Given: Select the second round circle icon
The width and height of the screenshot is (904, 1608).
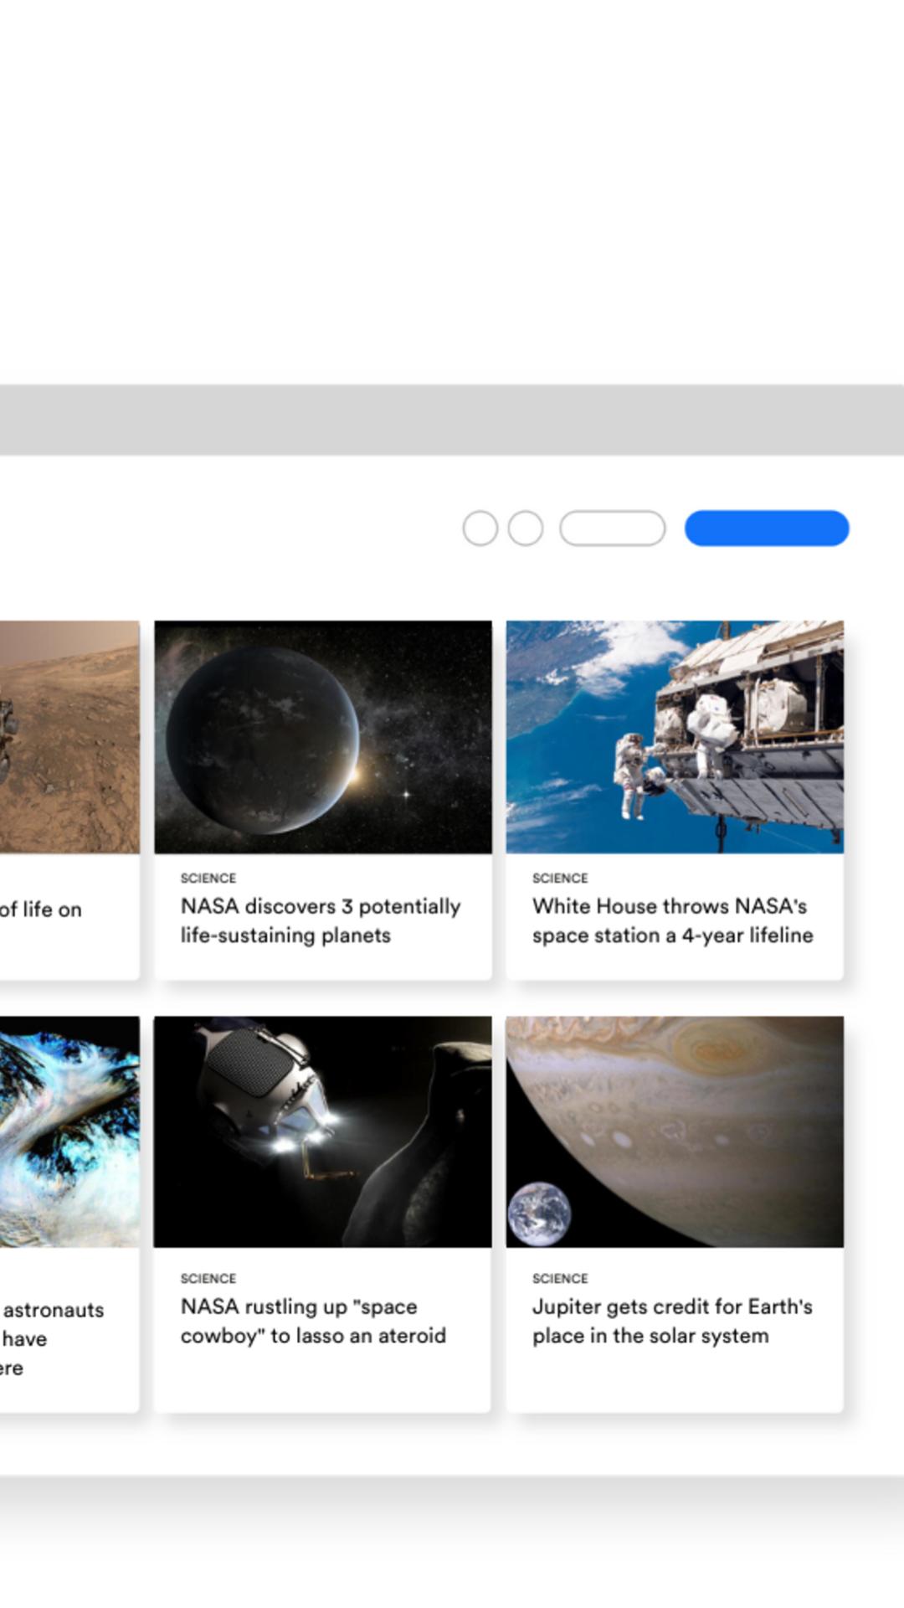Looking at the screenshot, I should pyautogui.click(x=526, y=528).
